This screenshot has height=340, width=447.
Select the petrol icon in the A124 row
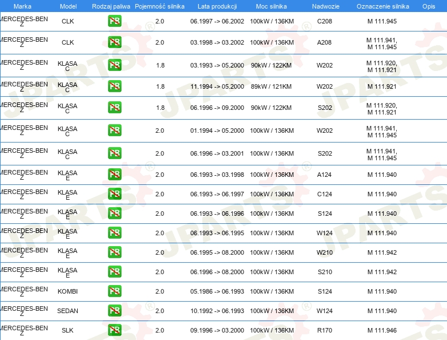tap(114, 175)
